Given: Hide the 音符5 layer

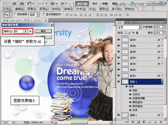Looking at the screenshot, I should point(118,52).
